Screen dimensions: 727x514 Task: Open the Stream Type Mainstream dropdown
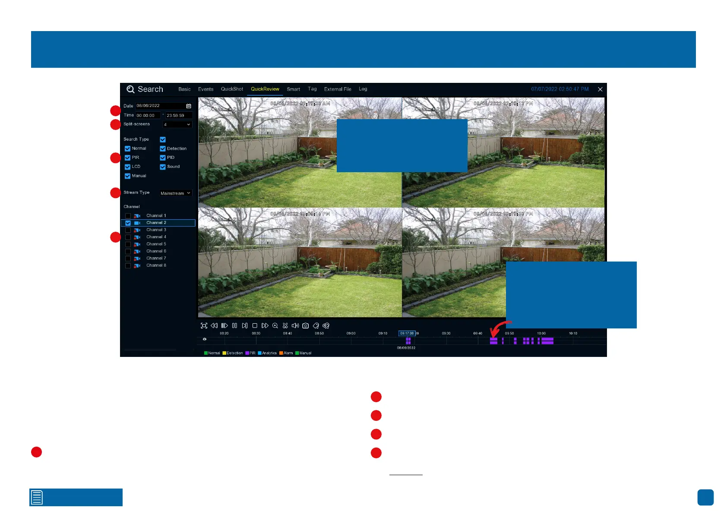[x=175, y=193]
